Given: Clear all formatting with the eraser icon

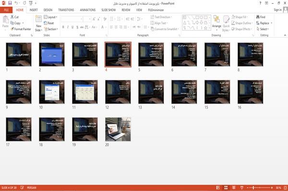Looking at the screenshot, I should click(105, 19).
